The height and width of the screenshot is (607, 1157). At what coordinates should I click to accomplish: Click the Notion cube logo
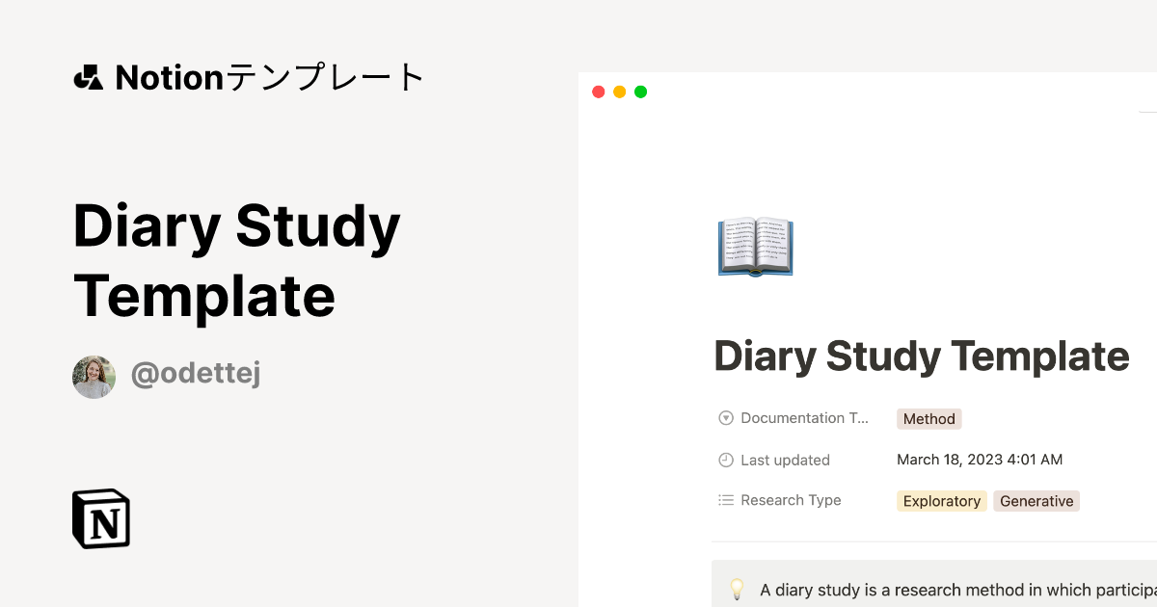[x=101, y=518]
